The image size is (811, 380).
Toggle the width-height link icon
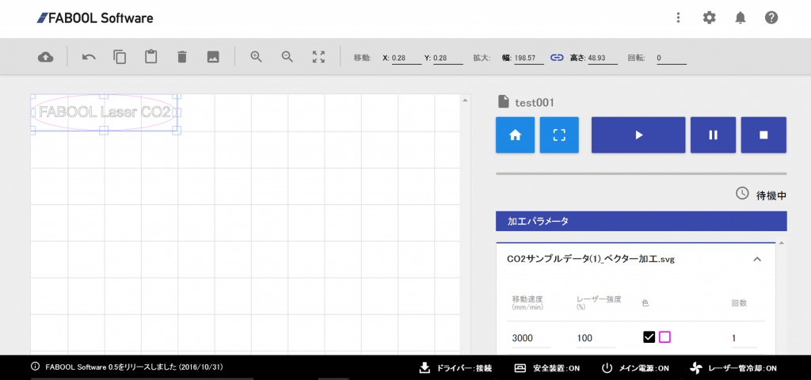point(557,58)
